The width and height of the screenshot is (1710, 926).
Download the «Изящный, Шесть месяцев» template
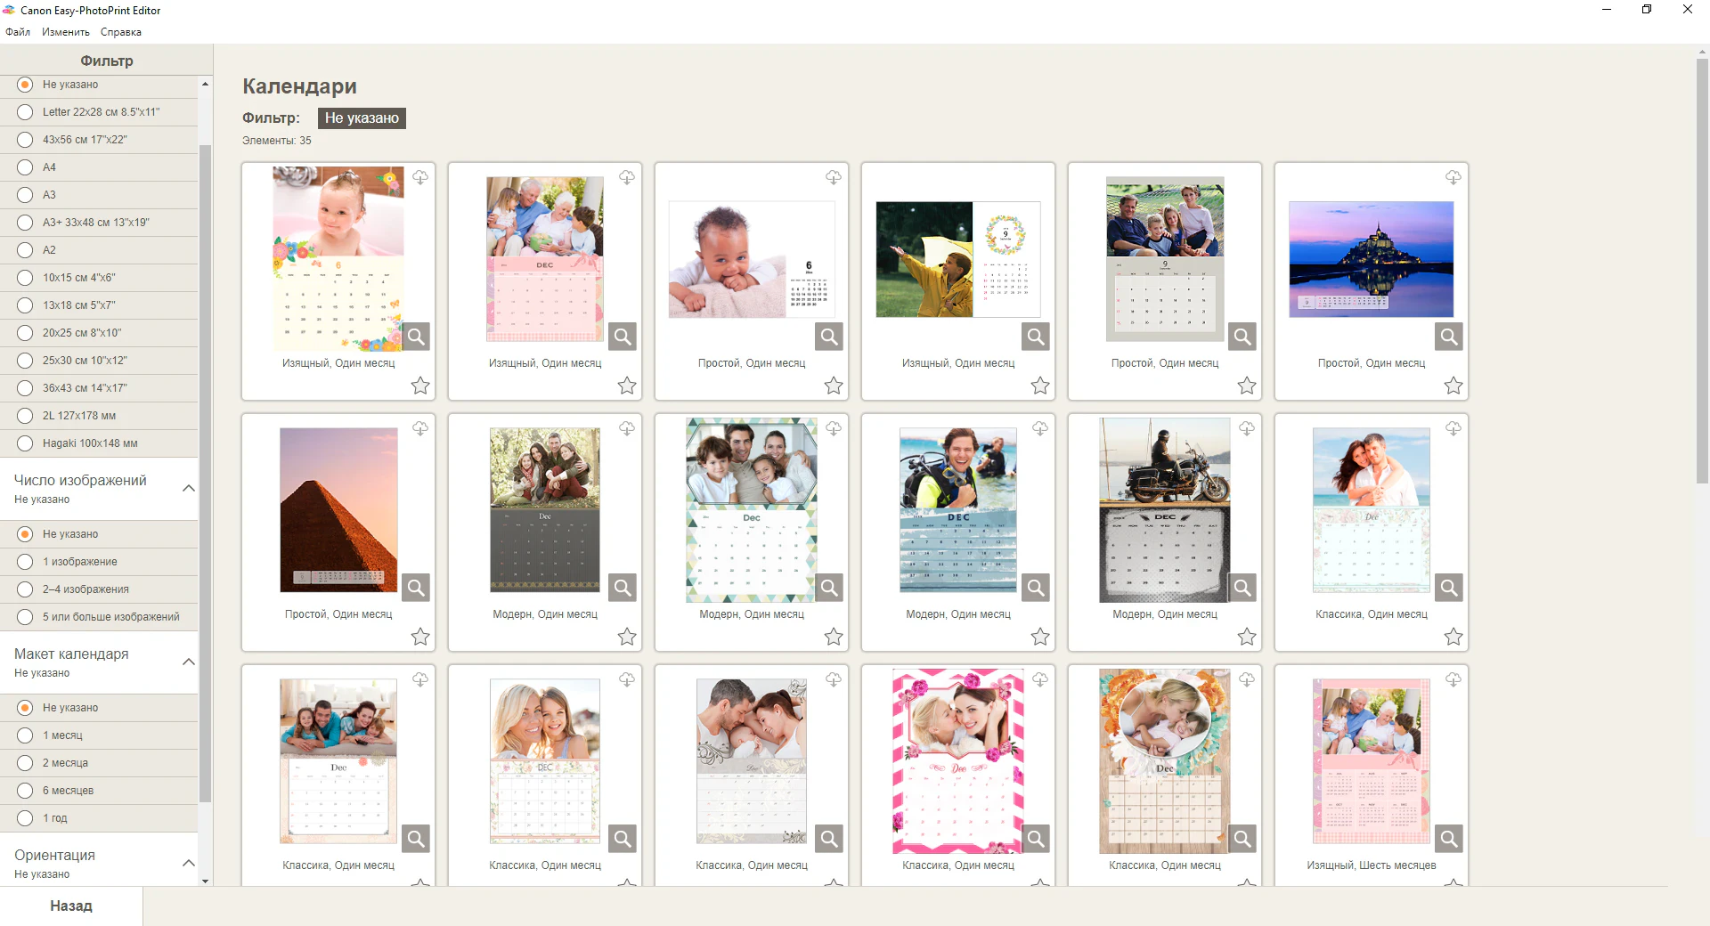1453,680
